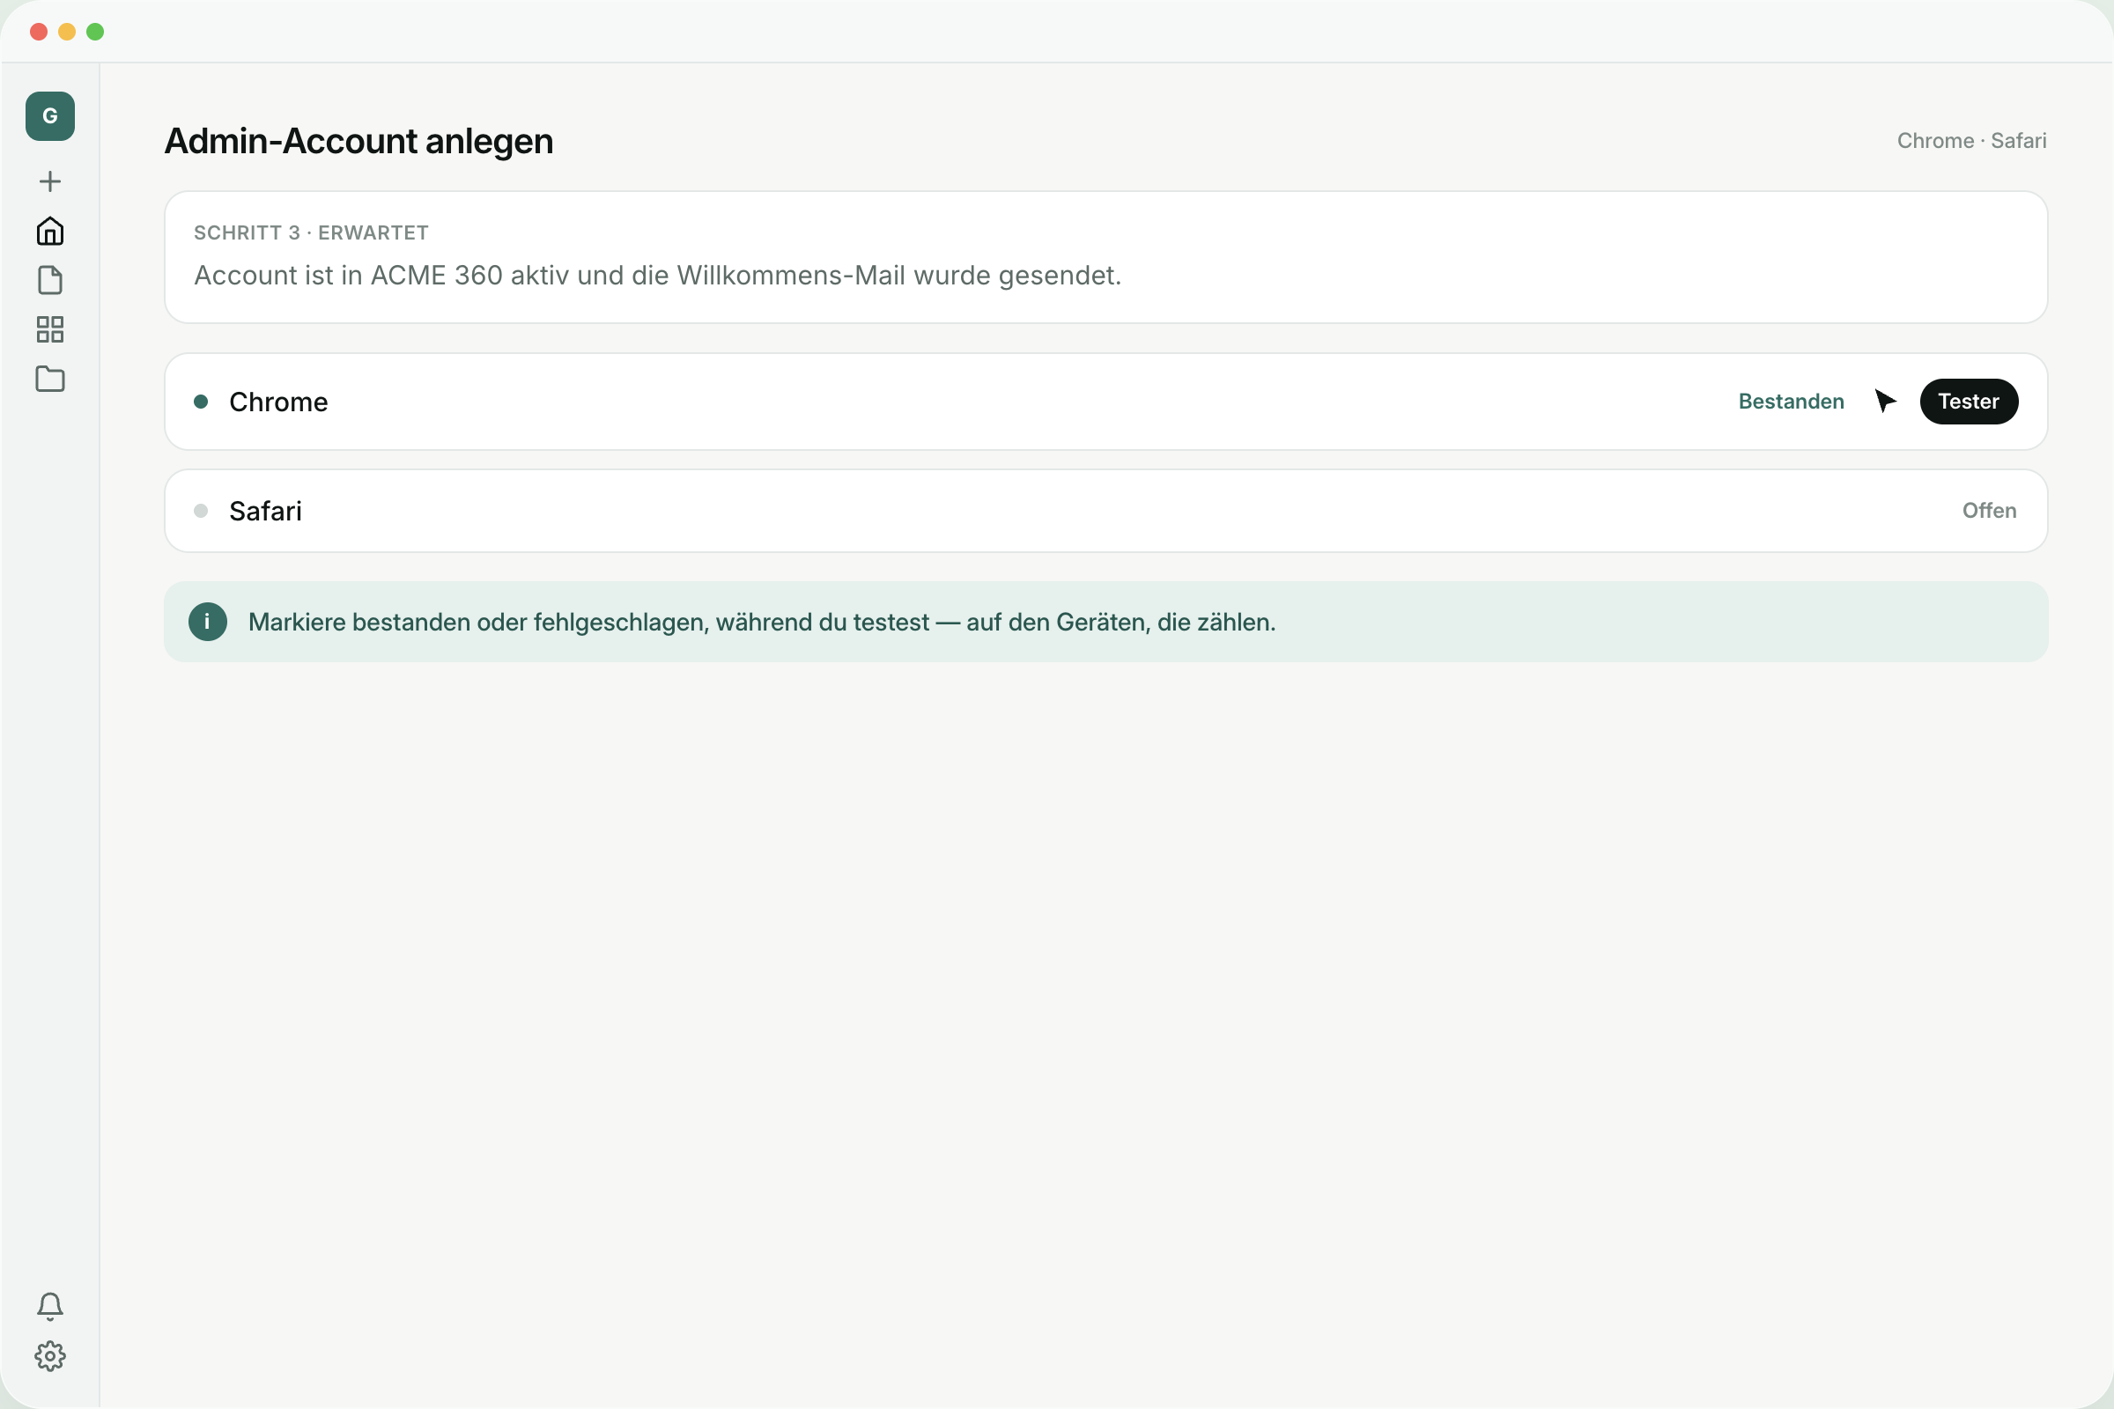Click the Markiere bestanden oder fehlgeschlagen hint
The height and width of the screenshot is (1409, 2114).
(761, 622)
